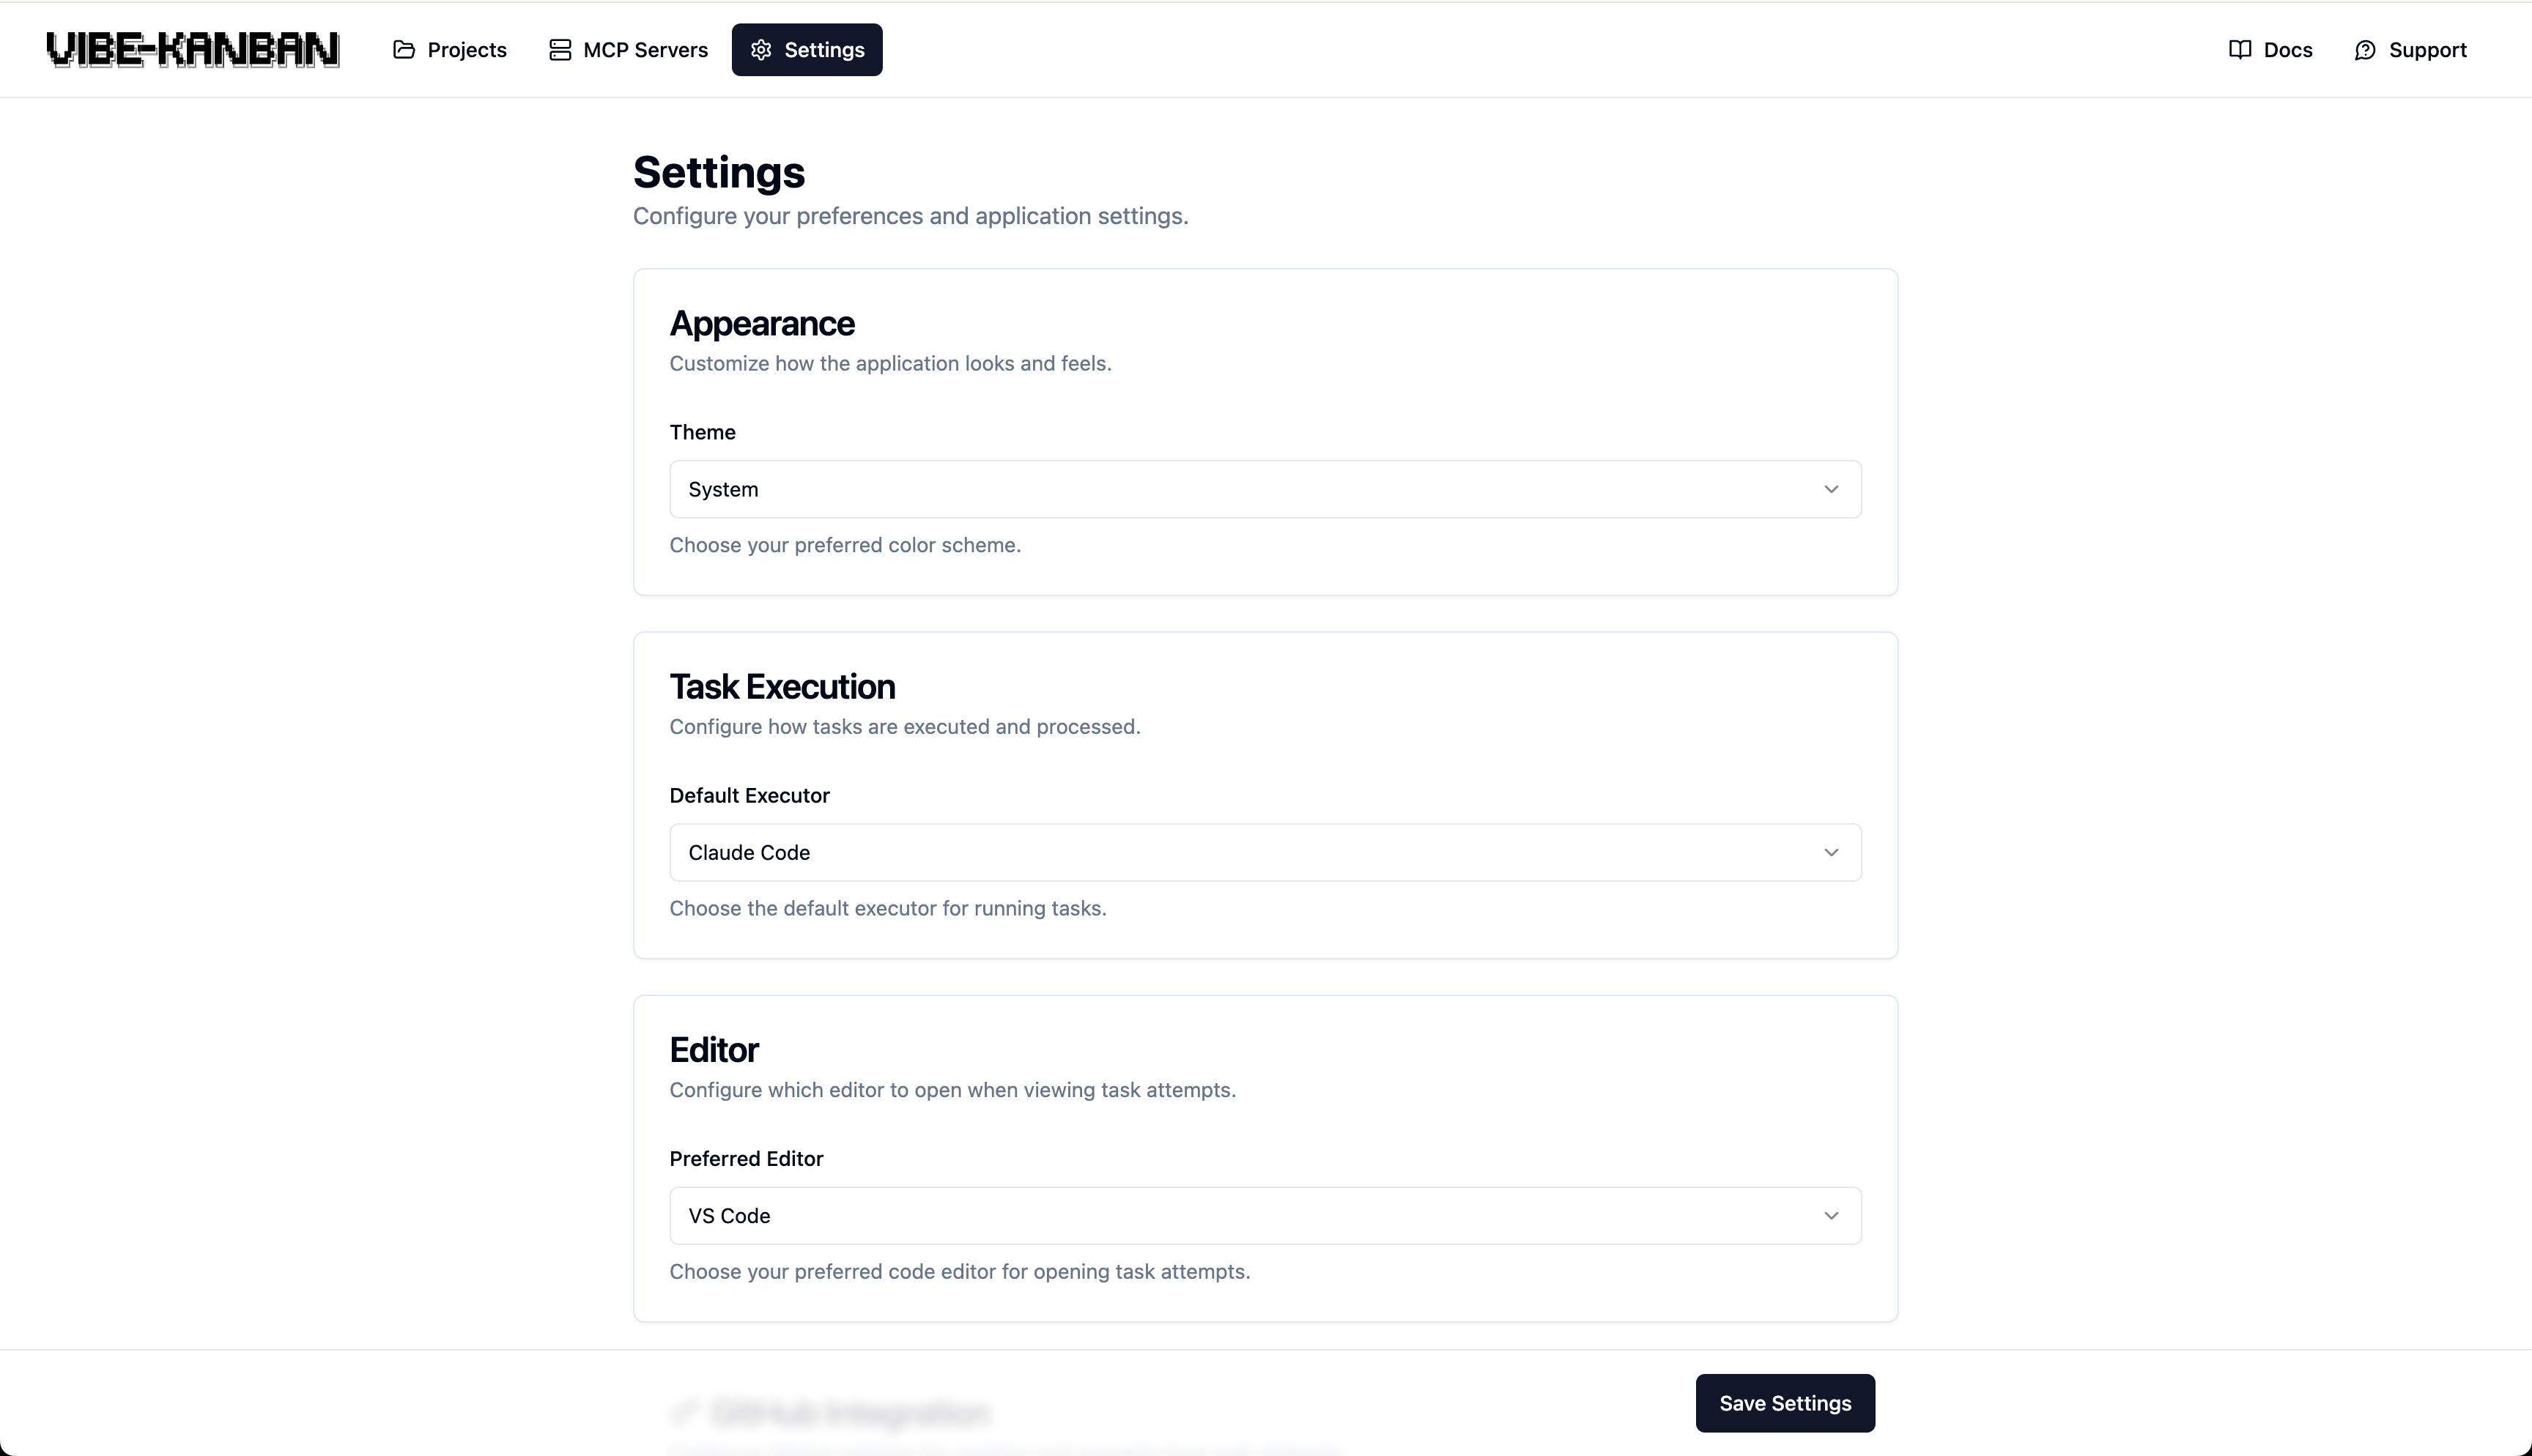Open the Preferred Editor dropdown showing VS Code

(x=1264, y=1216)
